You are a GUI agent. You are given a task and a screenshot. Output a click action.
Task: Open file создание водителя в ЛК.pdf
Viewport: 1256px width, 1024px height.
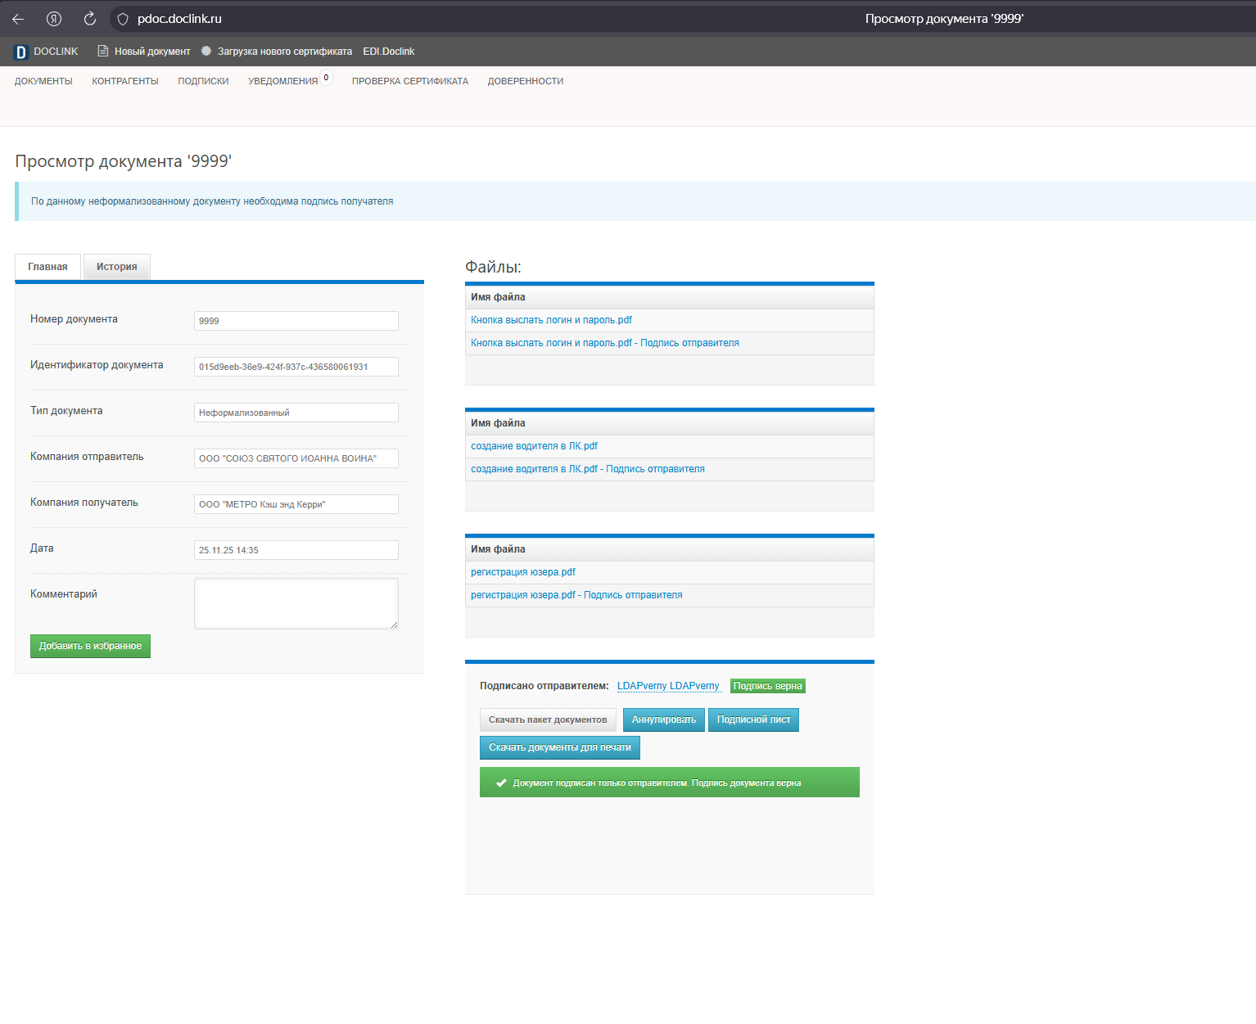[534, 446]
